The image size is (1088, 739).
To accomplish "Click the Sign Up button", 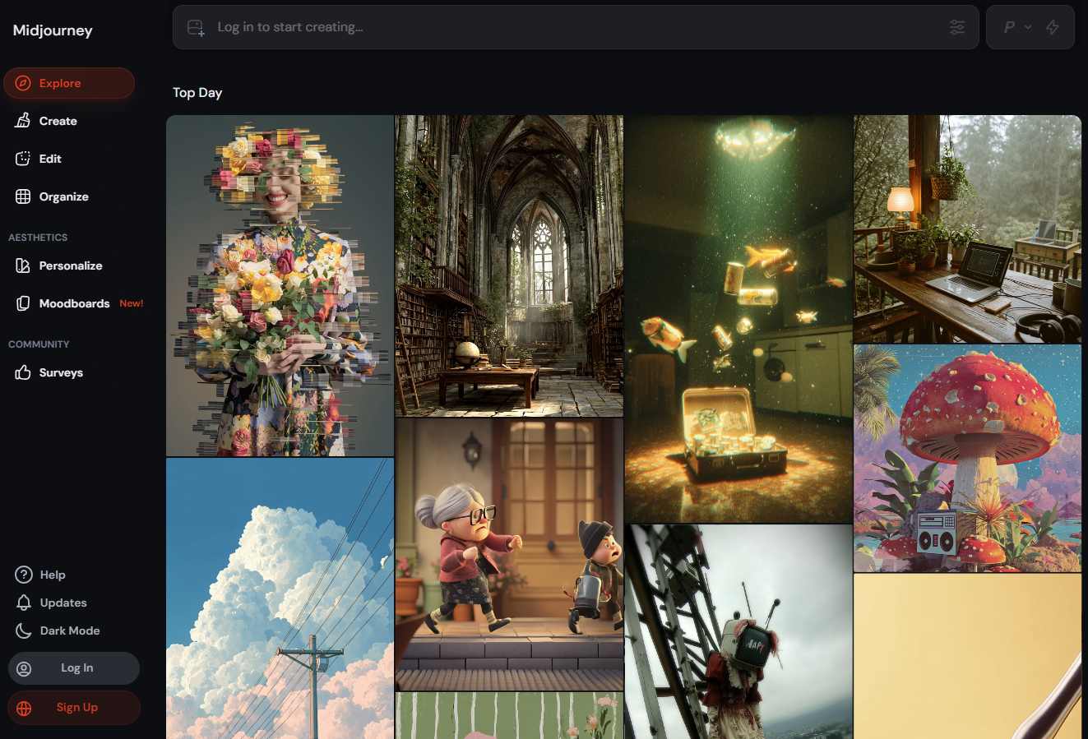I will [74, 708].
